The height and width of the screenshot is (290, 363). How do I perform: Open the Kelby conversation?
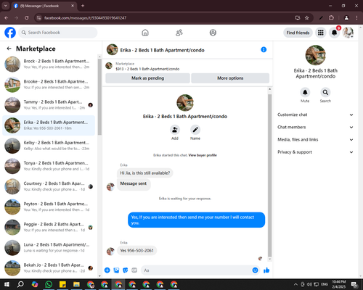(x=49, y=146)
